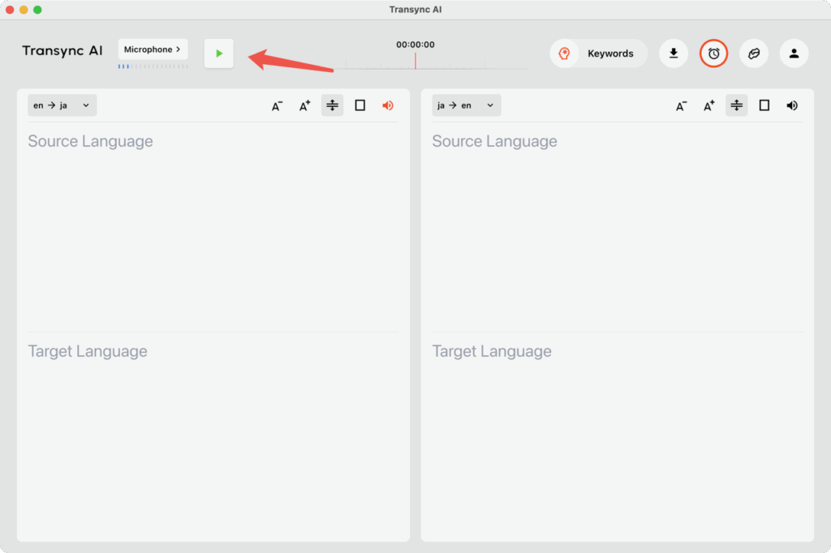Decrease font size in right panel
The height and width of the screenshot is (553, 831).
pos(681,105)
